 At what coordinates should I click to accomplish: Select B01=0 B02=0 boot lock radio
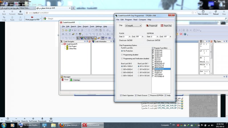coord(122,73)
